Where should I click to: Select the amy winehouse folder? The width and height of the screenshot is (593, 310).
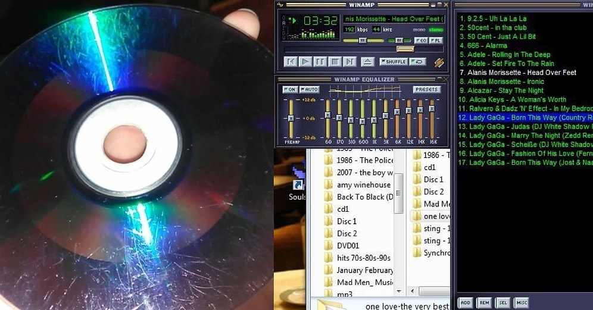[x=363, y=185]
